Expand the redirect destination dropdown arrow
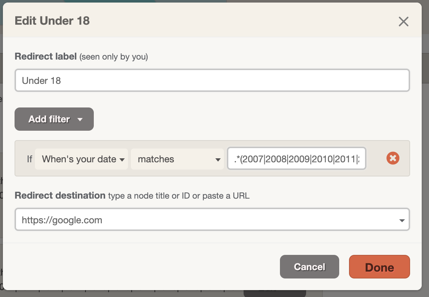The height and width of the screenshot is (297, 429). (402, 220)
